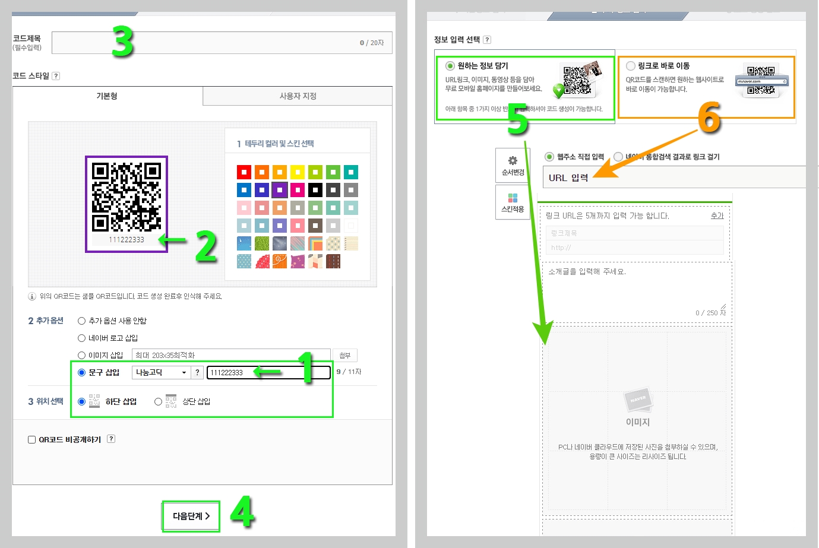Viewport: 819px width, 548px height.
Task: Click the 다음단계 next step button
Action: (191, 516)
